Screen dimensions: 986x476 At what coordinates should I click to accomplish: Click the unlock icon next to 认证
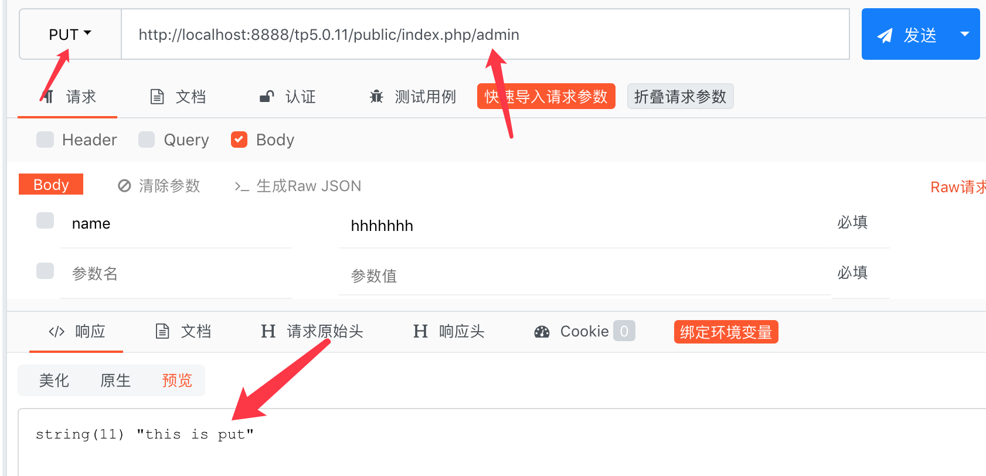coord(267,97)
